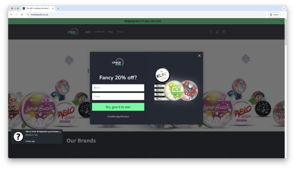The width and height of the screenshot is (295, 169).
Task: Click the Yes, give it to me button
Action: coord(118,107)
